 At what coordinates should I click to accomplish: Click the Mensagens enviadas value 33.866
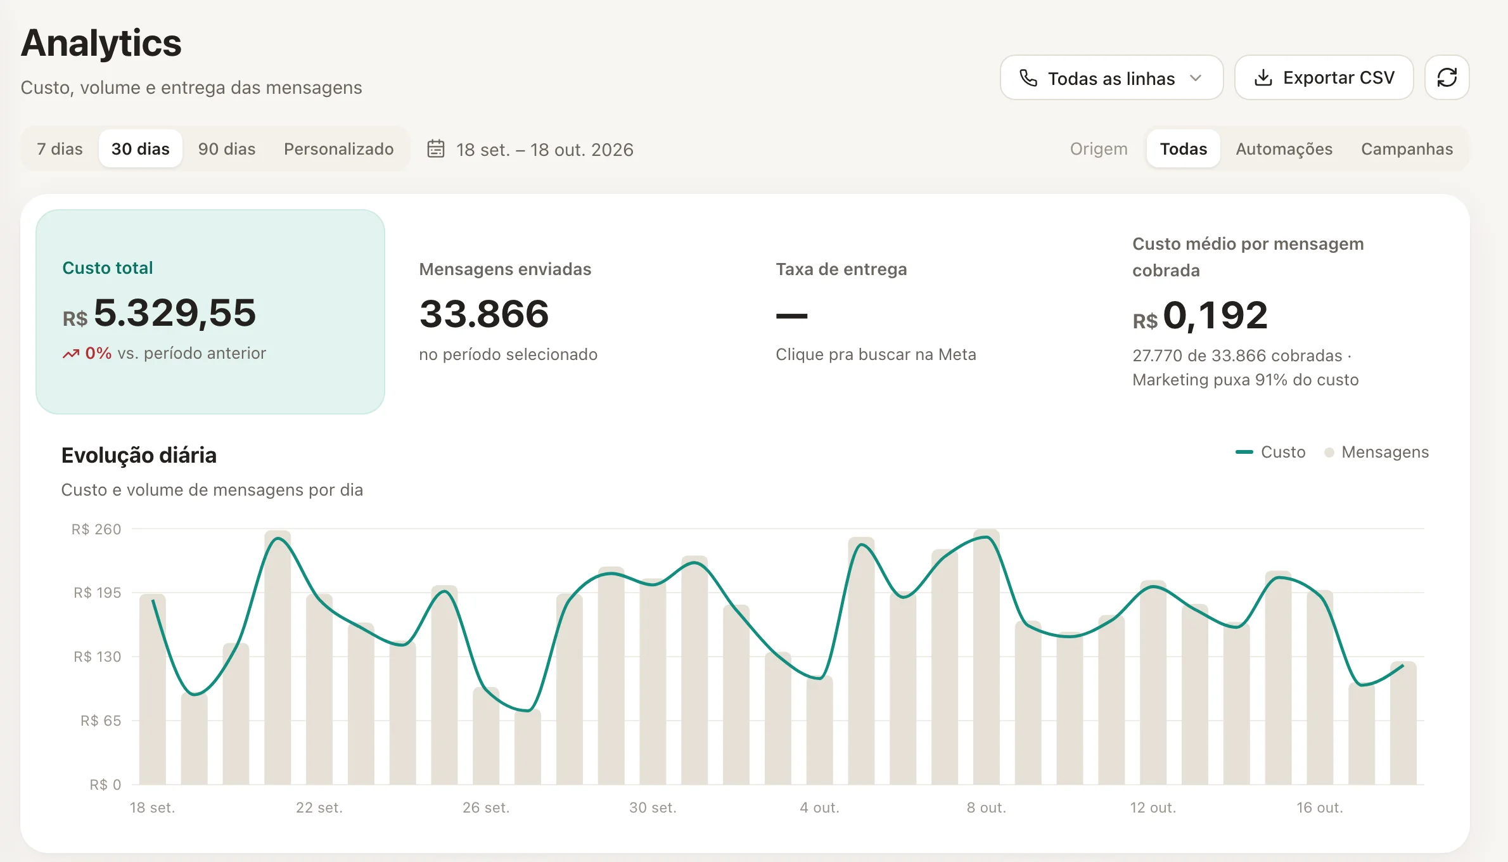[484, 314]
